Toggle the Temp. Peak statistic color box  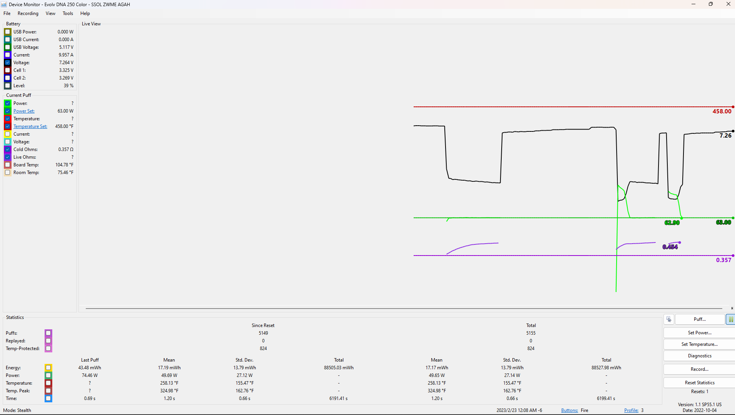coord(48,391)
